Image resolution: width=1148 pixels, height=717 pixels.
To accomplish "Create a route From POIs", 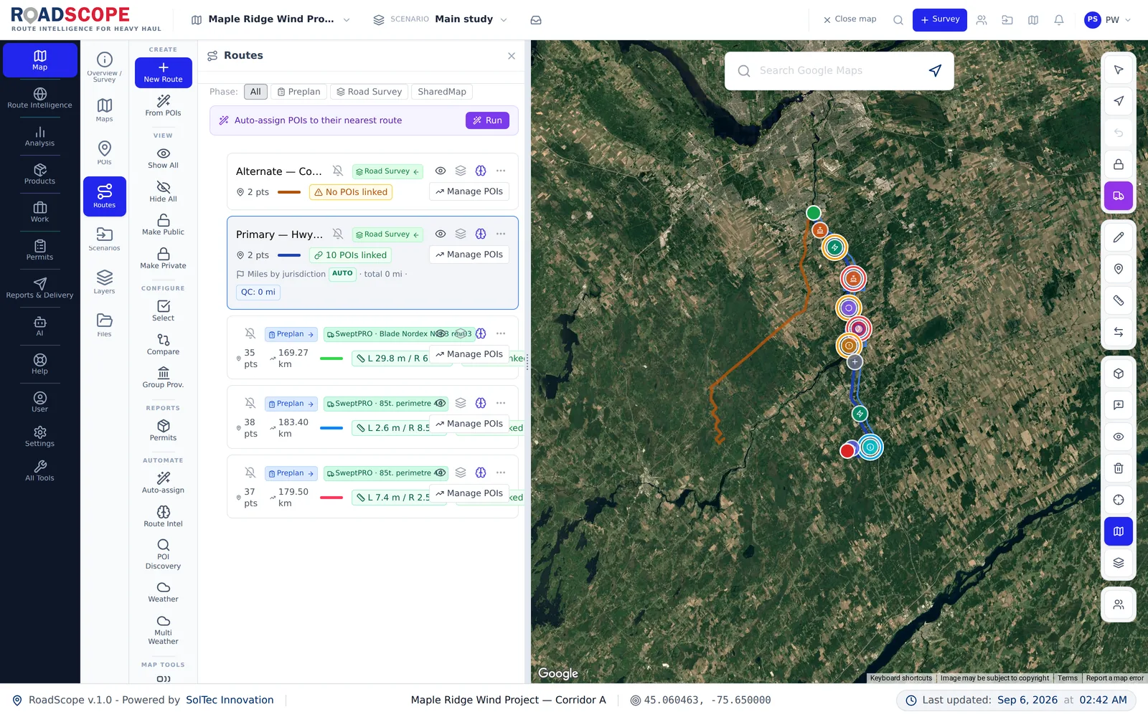I will coord(163,105).
